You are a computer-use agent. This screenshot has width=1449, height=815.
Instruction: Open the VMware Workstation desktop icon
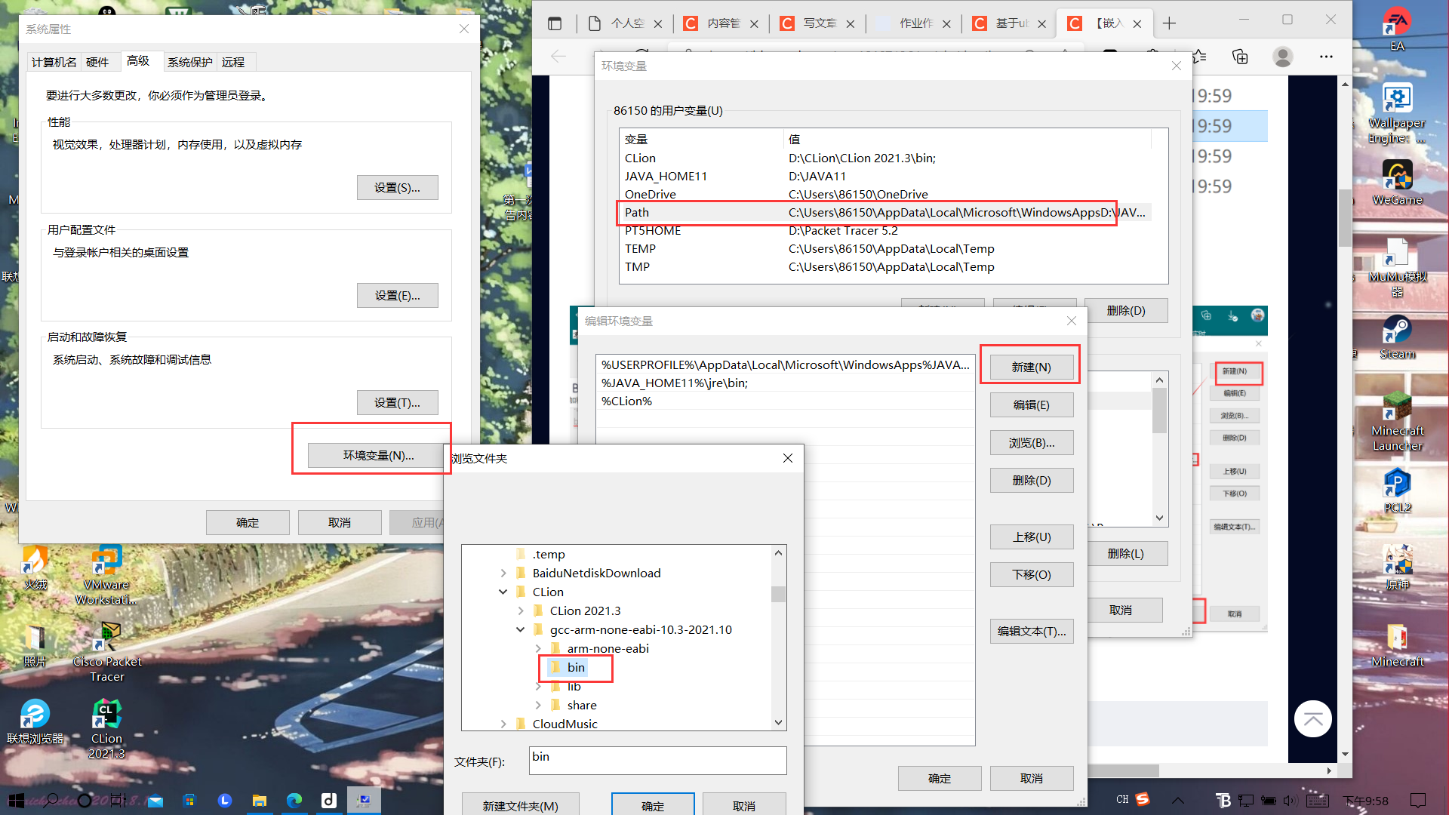pos(106,575)
